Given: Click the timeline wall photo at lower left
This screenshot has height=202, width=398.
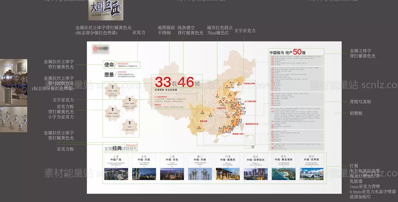Looking at the screenshot, I should point(13,119).
